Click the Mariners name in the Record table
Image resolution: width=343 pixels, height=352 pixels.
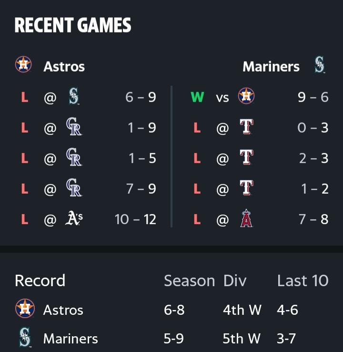[x=71, y=339]
